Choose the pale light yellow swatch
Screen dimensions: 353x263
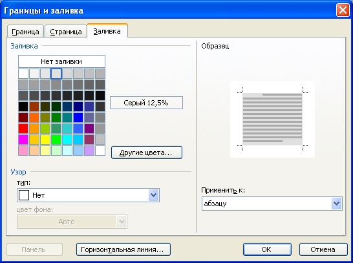(45, 151)
